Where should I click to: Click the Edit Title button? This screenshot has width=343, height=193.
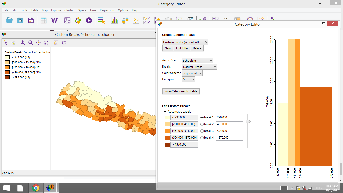pyautogui.click(x=182, y=48)
